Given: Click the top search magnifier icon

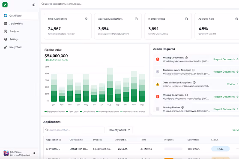Looking at the screenshot, I should [x=43, y=4].
